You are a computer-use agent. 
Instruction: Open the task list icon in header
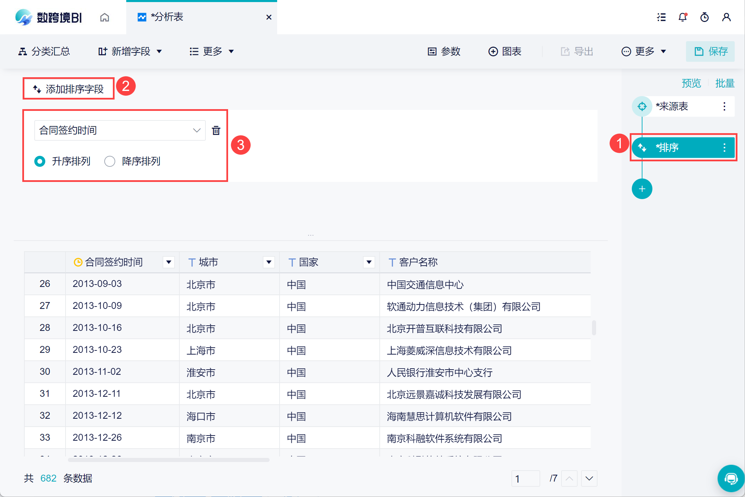[x=661, y=17]
